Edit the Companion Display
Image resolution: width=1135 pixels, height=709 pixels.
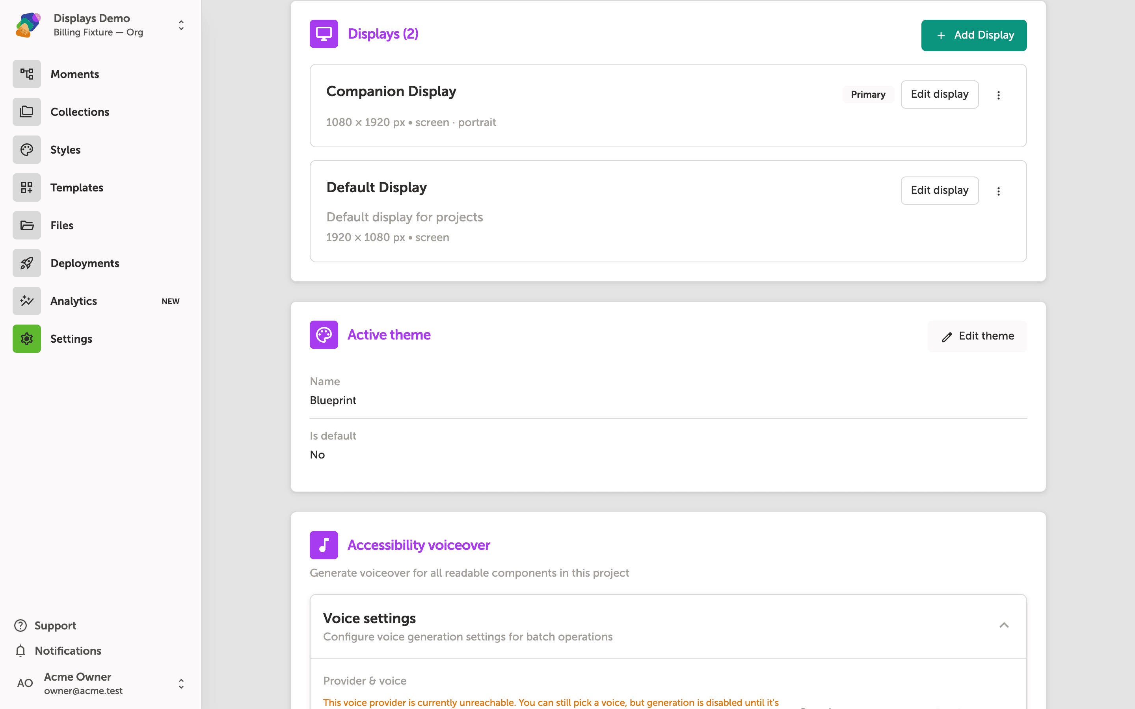pos(940,94)
